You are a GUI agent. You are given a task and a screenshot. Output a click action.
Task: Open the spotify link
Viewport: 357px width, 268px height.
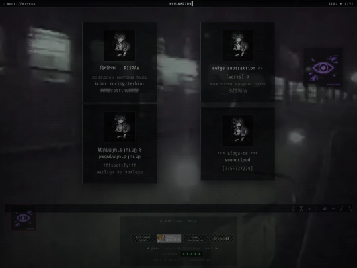click(120, 165)
